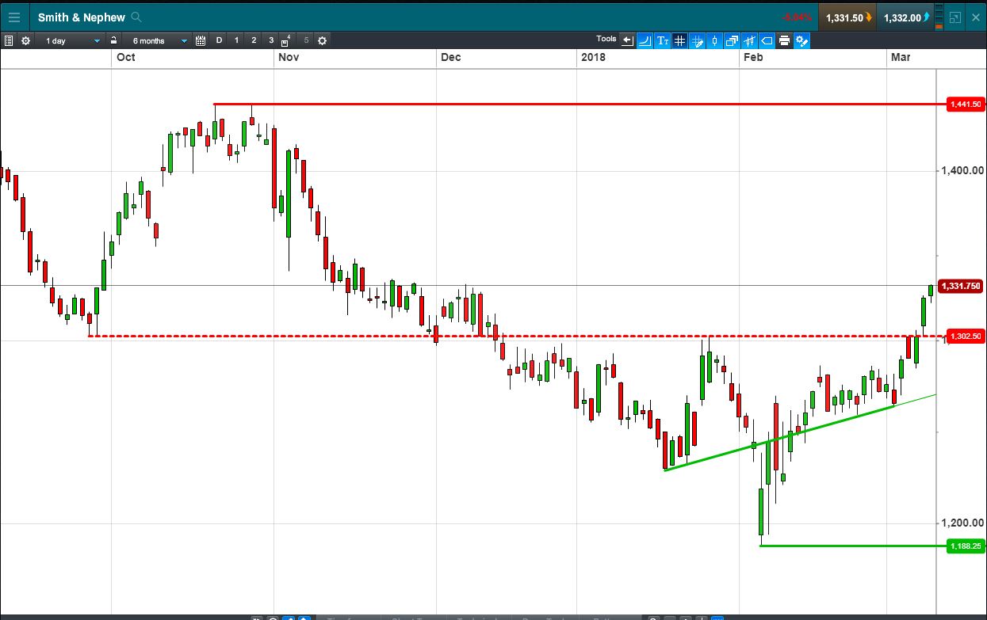Open the calendar date range picker
Viewport: 987px width, 620px height.
(201, 40)
